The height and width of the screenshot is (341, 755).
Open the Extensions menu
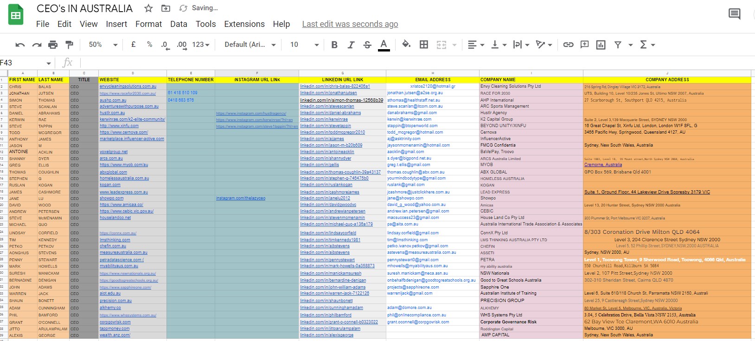(x=244, y=24)
